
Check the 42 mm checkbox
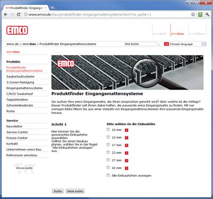108,168
